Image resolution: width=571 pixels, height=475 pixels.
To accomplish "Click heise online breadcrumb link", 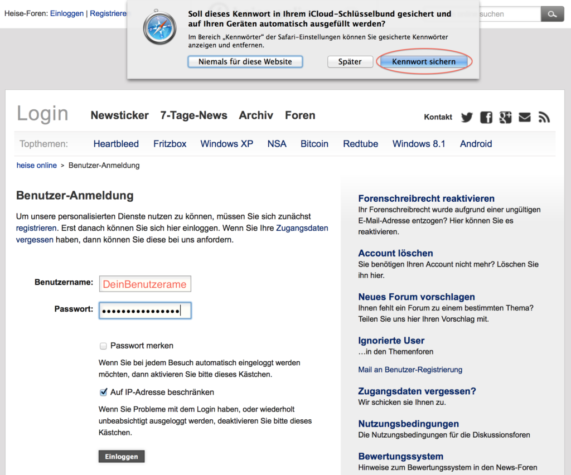I will [x=37, y=165].
